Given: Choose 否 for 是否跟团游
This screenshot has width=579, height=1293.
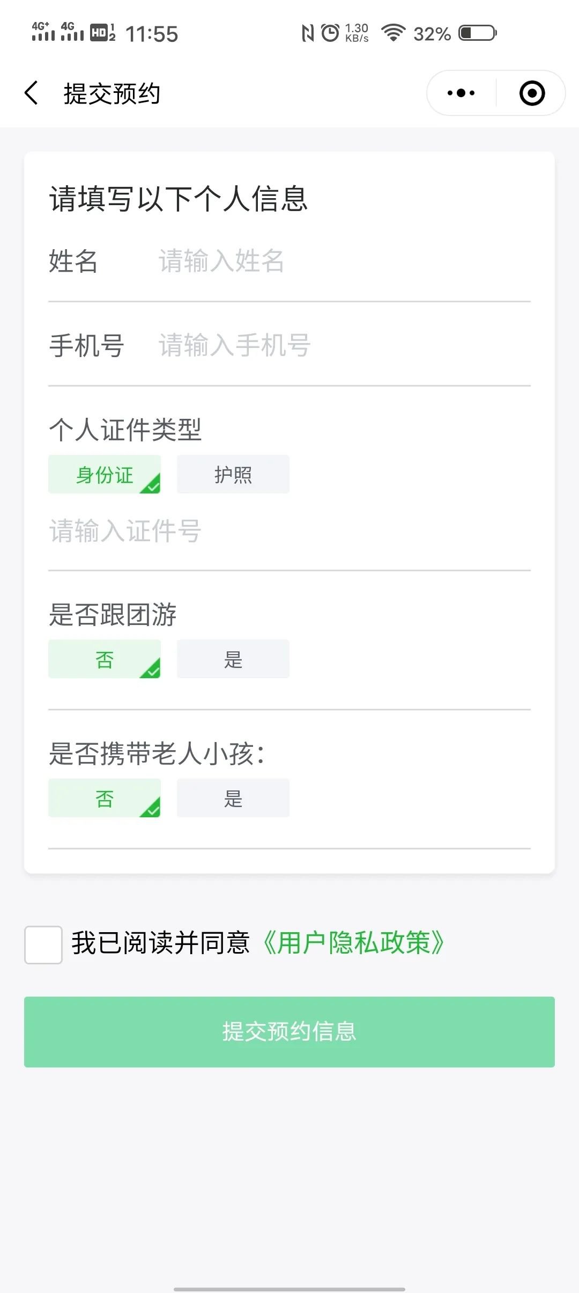Looking at the screenshot, I should click(x=105, y=659).
